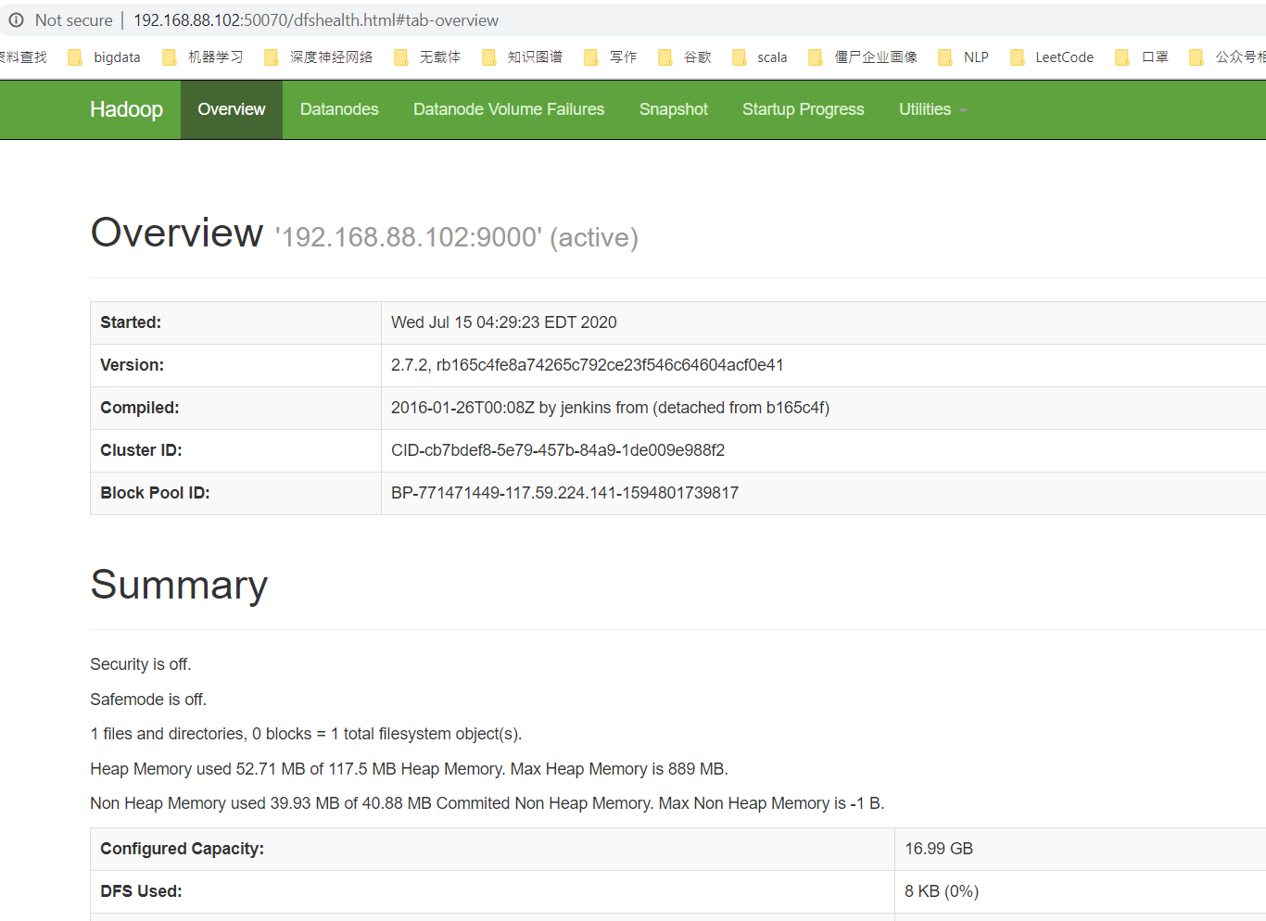The width and height of the screenshot is (1266, 921).
Task: Click the 'Block Pool ID:' label cell
Action: point(235,493)
